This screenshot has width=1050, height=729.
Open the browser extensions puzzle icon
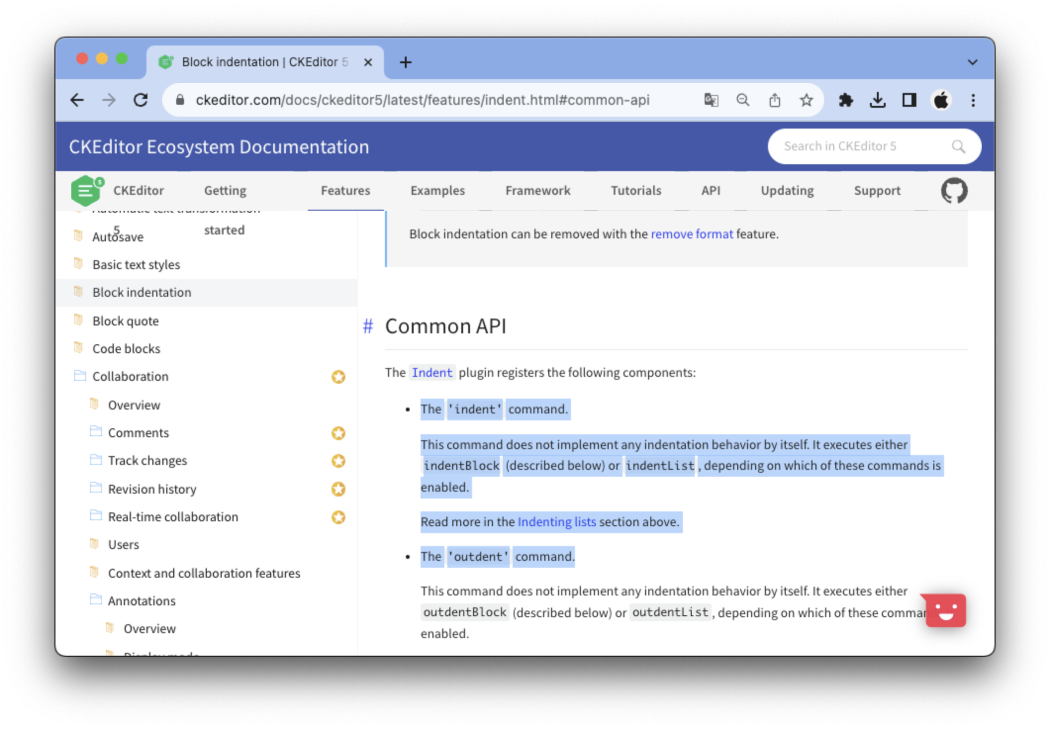[846, 100]
